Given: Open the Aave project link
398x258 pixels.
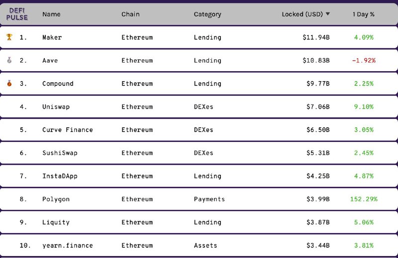Looking at the screenshot, I should tap(50, 60).
